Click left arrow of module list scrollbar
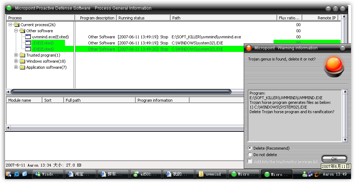Screen dimensions: 355x183 tap(8, 128)
